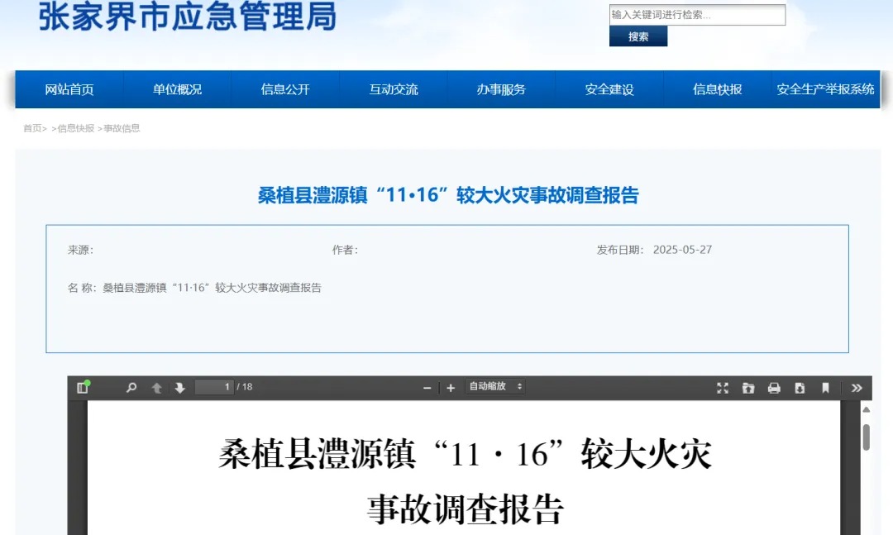Open a file in the PDF viewer
This screenshot has height=535, width=893.
tap(748, 388)
